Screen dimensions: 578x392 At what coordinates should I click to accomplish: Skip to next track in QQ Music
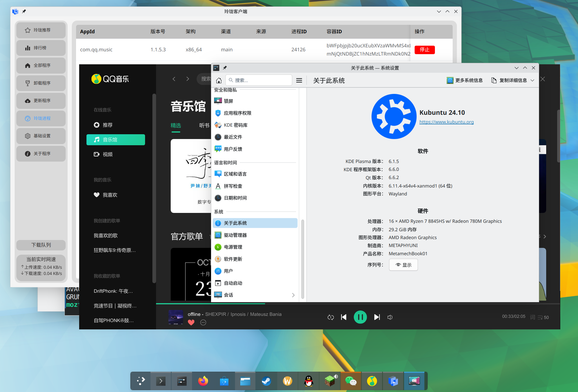[377, 317]
